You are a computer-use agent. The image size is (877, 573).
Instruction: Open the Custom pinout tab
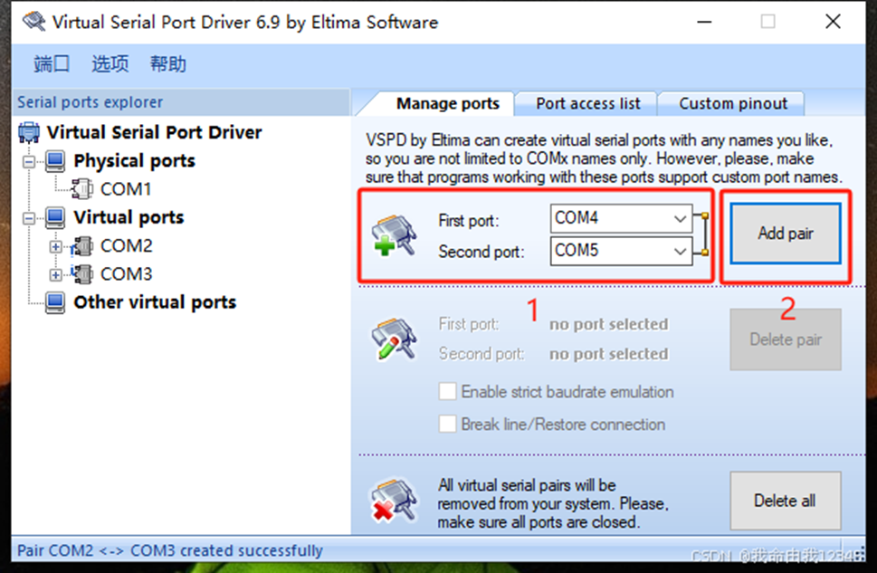pyautogui.click(x=733, y=103)
